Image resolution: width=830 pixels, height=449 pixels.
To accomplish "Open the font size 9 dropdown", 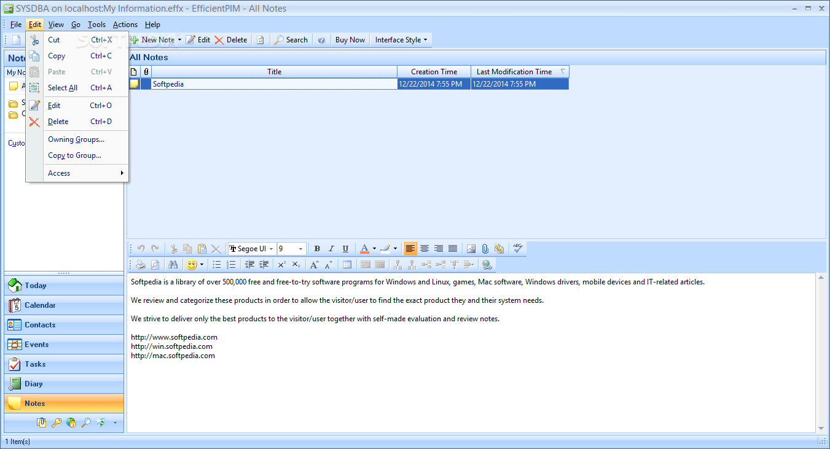I will click(300, 249).
